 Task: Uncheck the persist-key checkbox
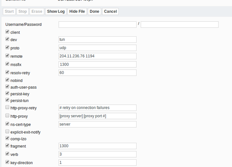(x=7, y=93)
